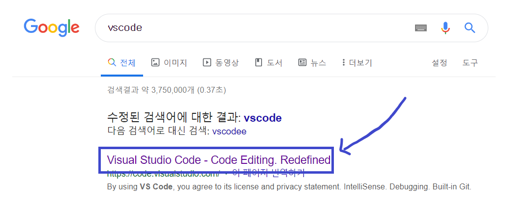Switch to the 동영상 tab
The image size is (506, 209).
tap(221, 62)
